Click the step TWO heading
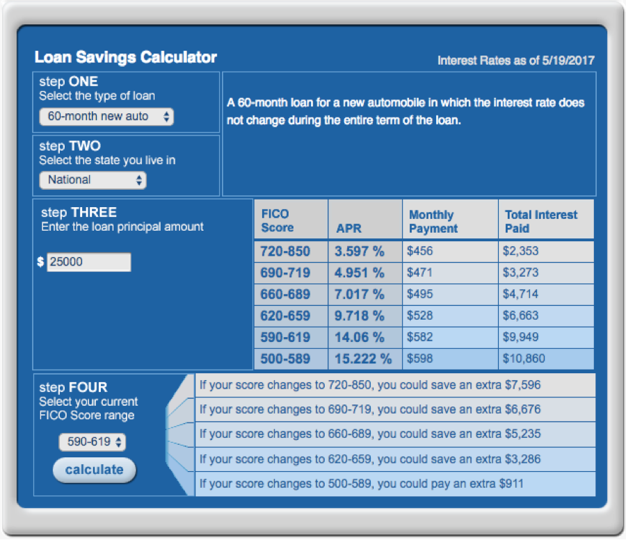The width and height of the screenshot is (626, 540). pyautogui.click(x=70, y=146)
